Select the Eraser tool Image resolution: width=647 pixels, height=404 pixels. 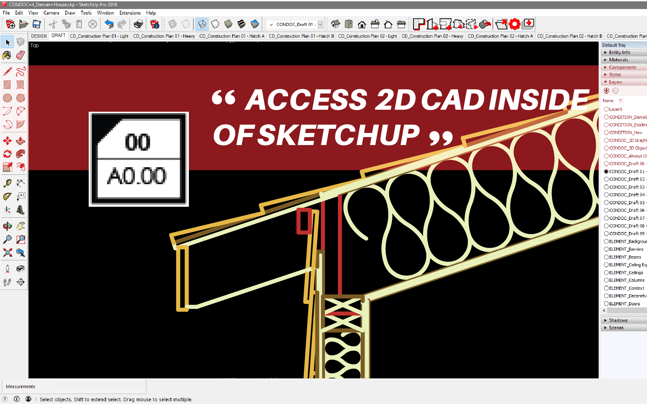pyautogui.click(x=20, y=55)
